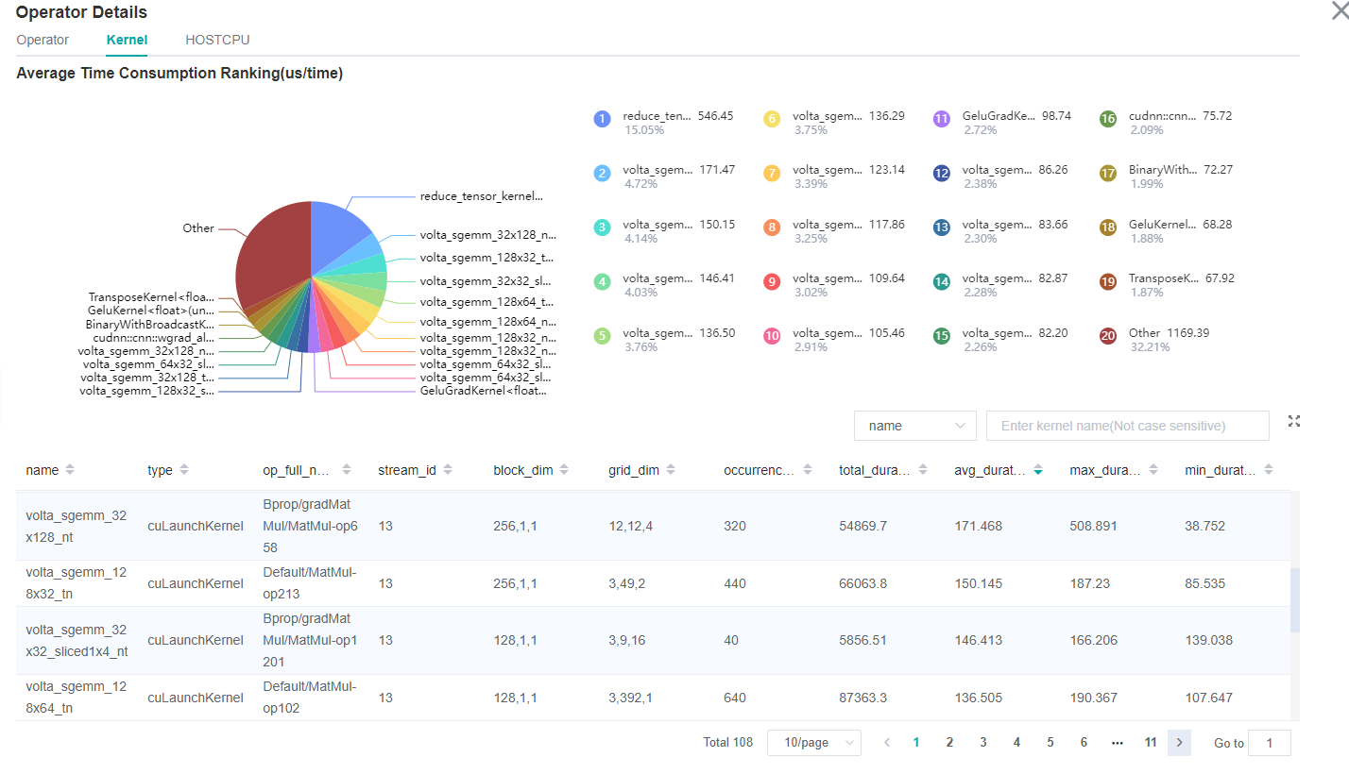1349x774 pixels.
Task: Sort by block_dim column sort icon
Action: [x=563, y=470]
